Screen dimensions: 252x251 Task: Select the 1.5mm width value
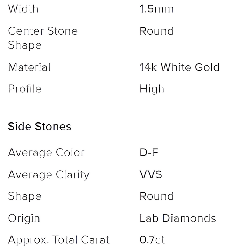(156, 9)
